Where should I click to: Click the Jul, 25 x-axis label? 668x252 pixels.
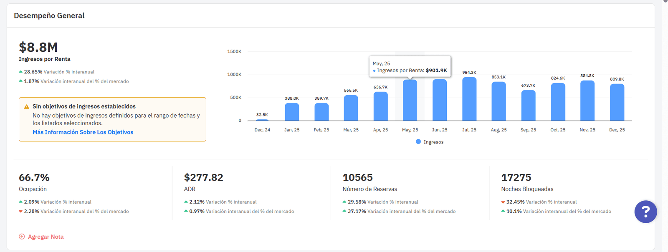click(469, 130)
